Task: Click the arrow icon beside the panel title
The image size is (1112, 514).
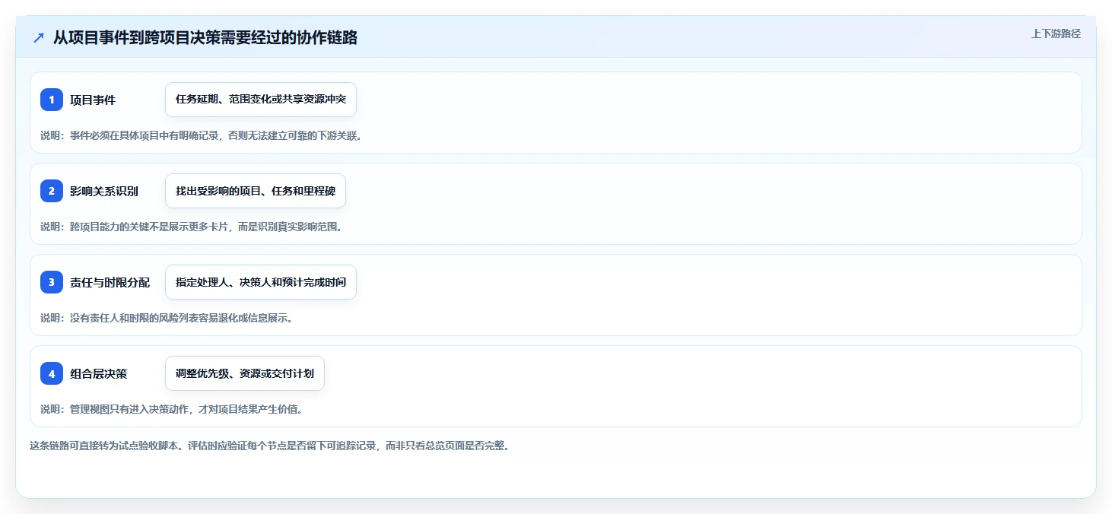Action: pos(39,38)
